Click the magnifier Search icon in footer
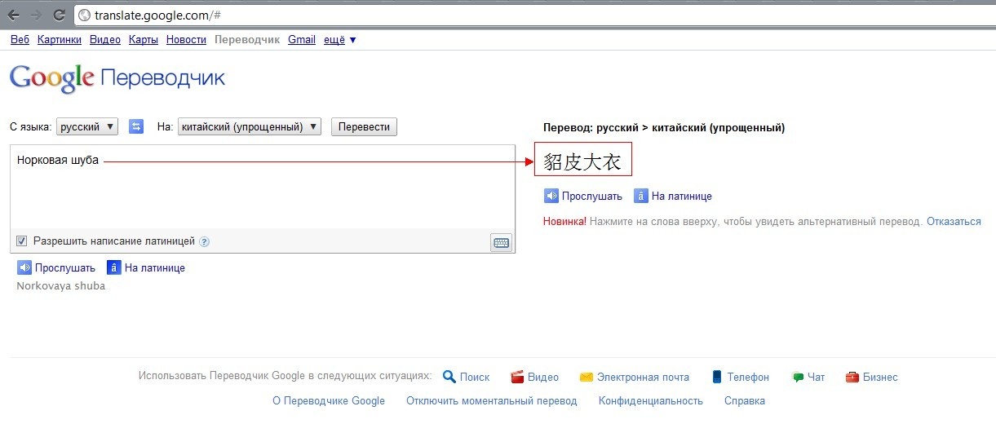Screen dimensions: 996x424 coord(449,377)
